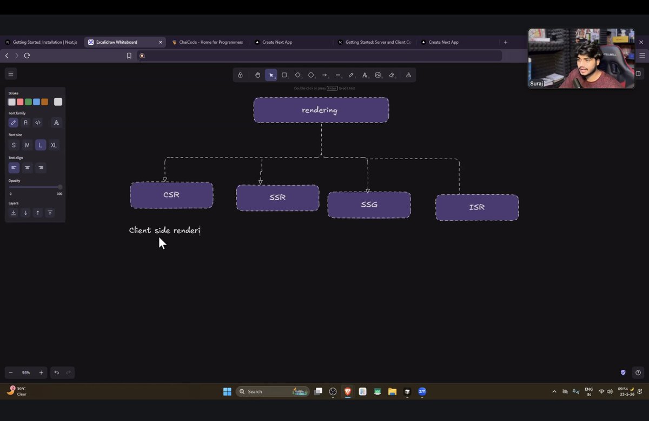The image size is (649, 421).
Task: Toggle the keep-tool-active lock icon
Action: click(x=240, y=75)
